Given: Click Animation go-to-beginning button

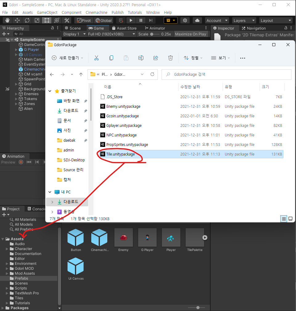Looking at the screenshot, I should point(29,162).
